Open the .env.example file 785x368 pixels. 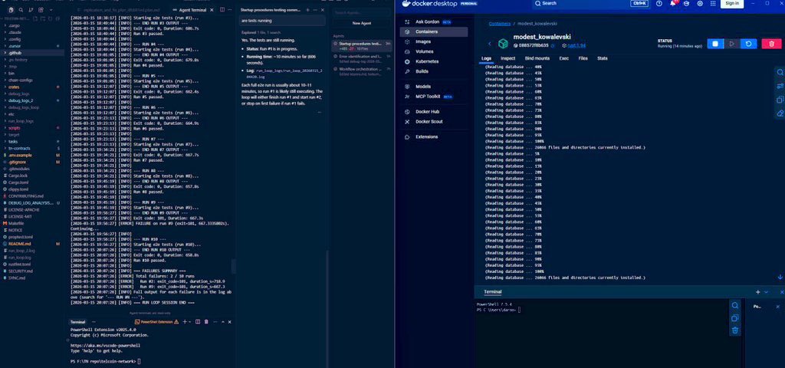(32, 155)
